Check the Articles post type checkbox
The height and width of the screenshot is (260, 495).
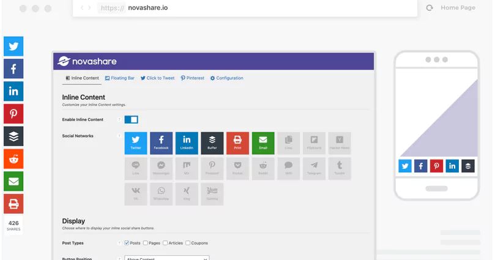[x=165, y=243]
